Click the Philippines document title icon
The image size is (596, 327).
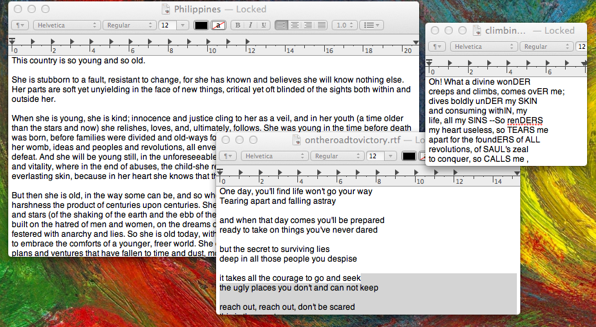pyautogui.click(x=166, y=10)
